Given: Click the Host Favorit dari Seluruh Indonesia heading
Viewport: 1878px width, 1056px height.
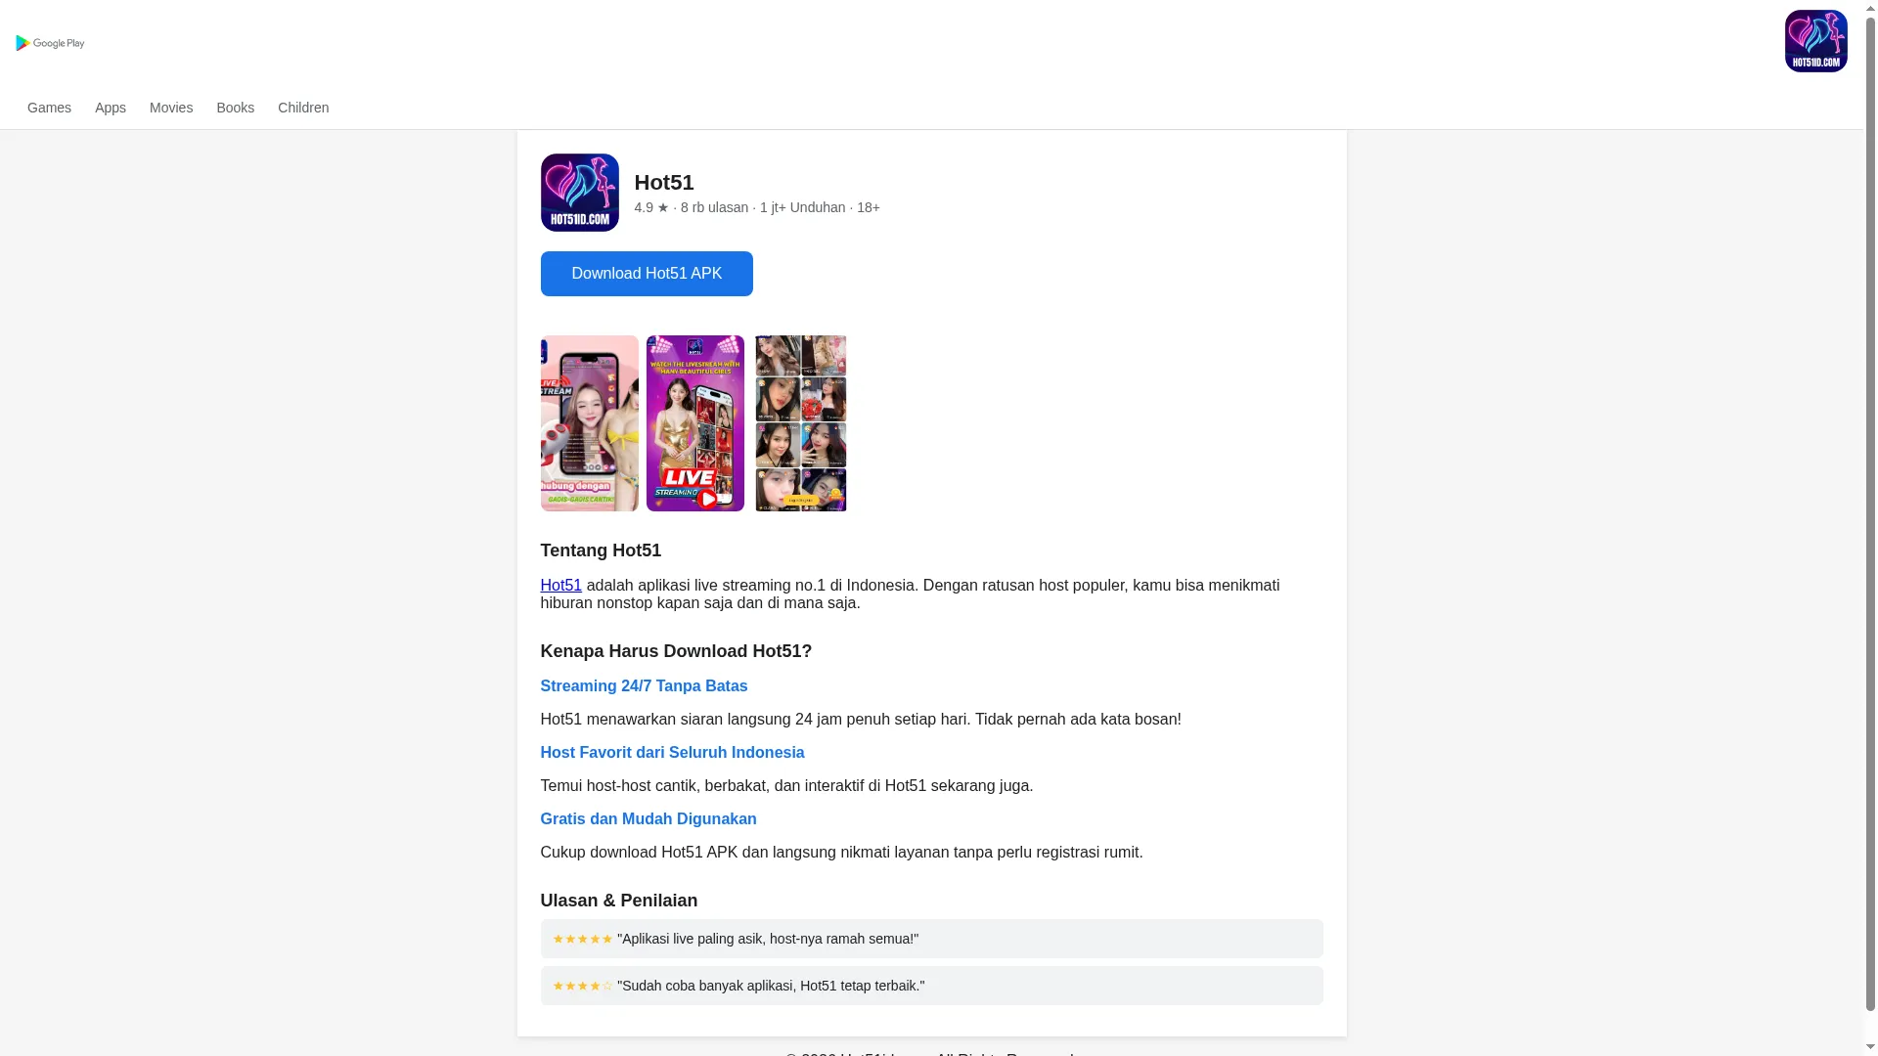Looking at the screenshot, I should 672,752.
